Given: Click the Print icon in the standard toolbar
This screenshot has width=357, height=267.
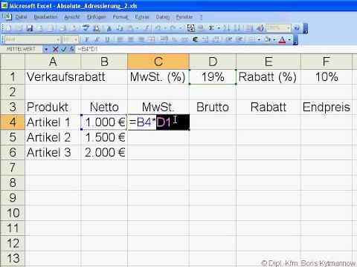Looking at the screenshot, I should 62,28.
